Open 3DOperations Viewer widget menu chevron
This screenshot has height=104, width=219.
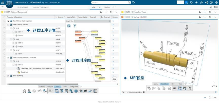[215, 12]
